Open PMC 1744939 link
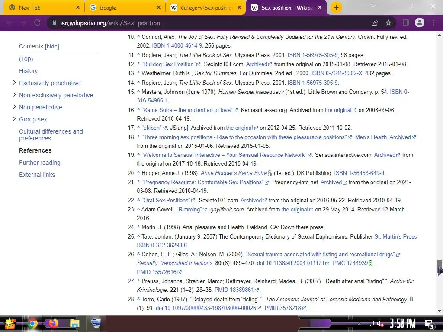Screen dimensions: 443x332 click(353, 263)
